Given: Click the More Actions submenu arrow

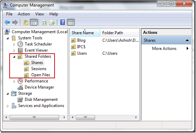Looking at the screenshot, I should pyautogui.click(x=187, y=48).
